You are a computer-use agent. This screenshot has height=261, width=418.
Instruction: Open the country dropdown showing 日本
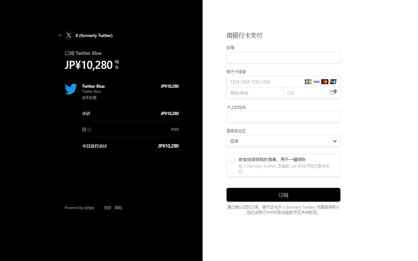click(x=283, y=141)
